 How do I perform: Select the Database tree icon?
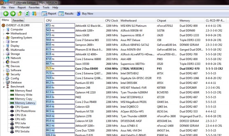tap(8, 83)
